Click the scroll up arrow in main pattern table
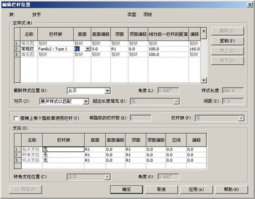 204,31
